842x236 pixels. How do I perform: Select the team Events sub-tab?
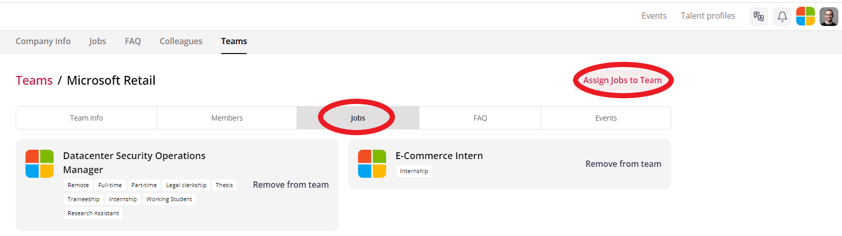(606, 118)
